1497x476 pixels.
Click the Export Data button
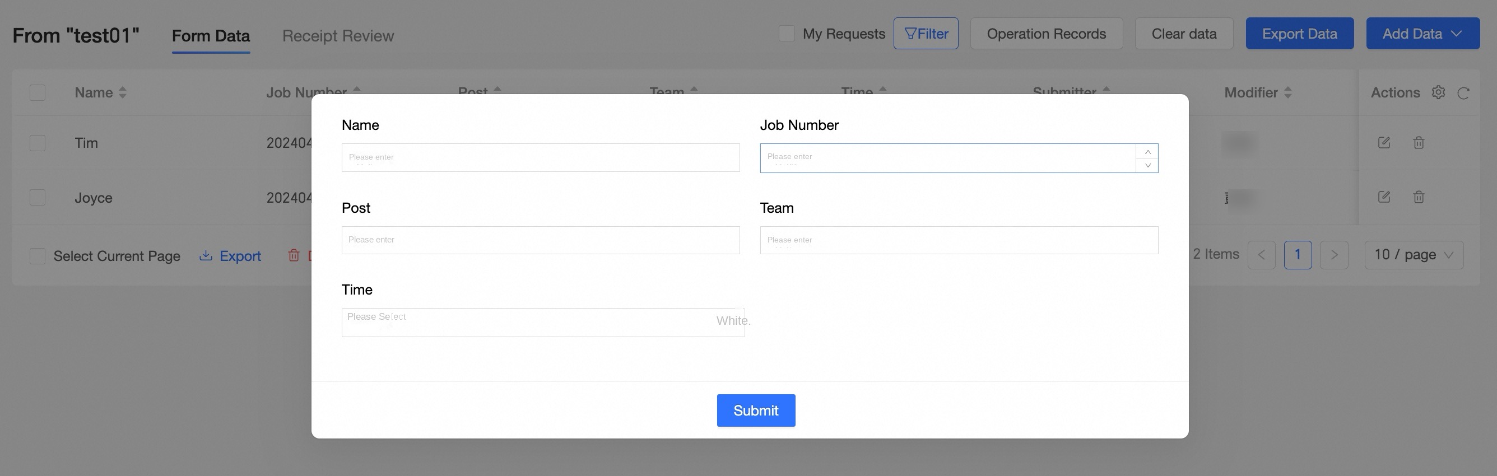[1299, 34]
